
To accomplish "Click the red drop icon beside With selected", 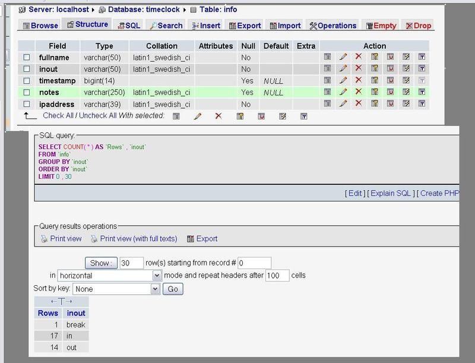I will point(218,116).
